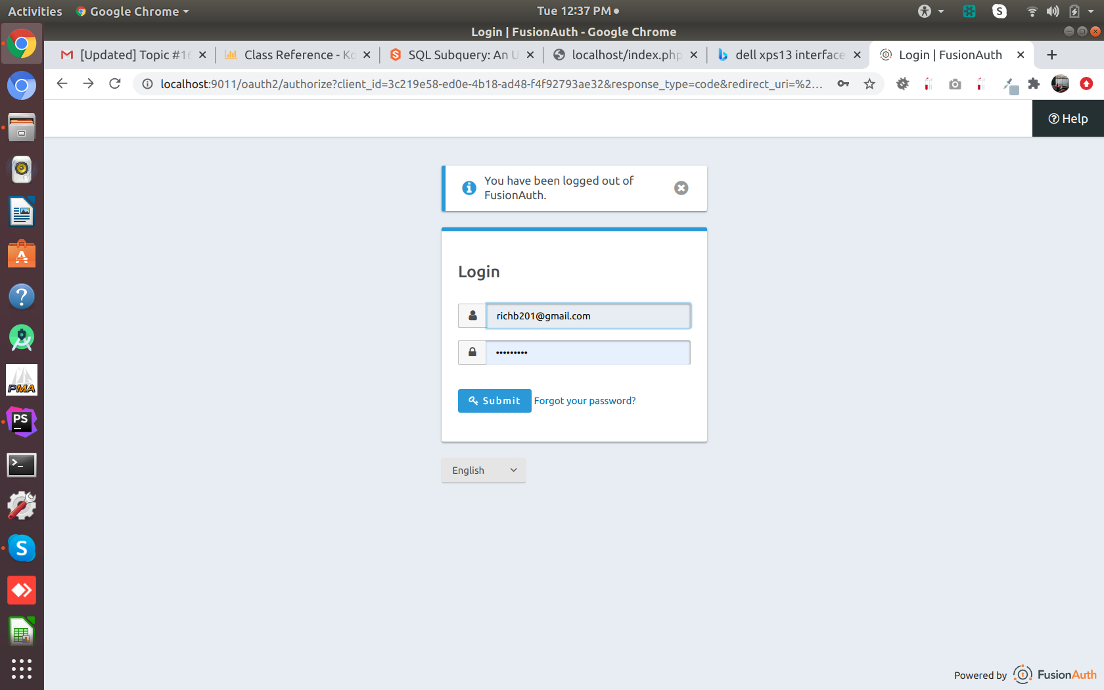Show Applications grid
The width and height of the screenshot is (1104, 690).
click(22, 669)
